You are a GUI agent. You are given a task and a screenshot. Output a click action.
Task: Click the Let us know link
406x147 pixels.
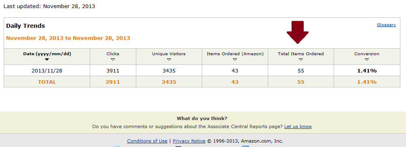tap(298, 126)
